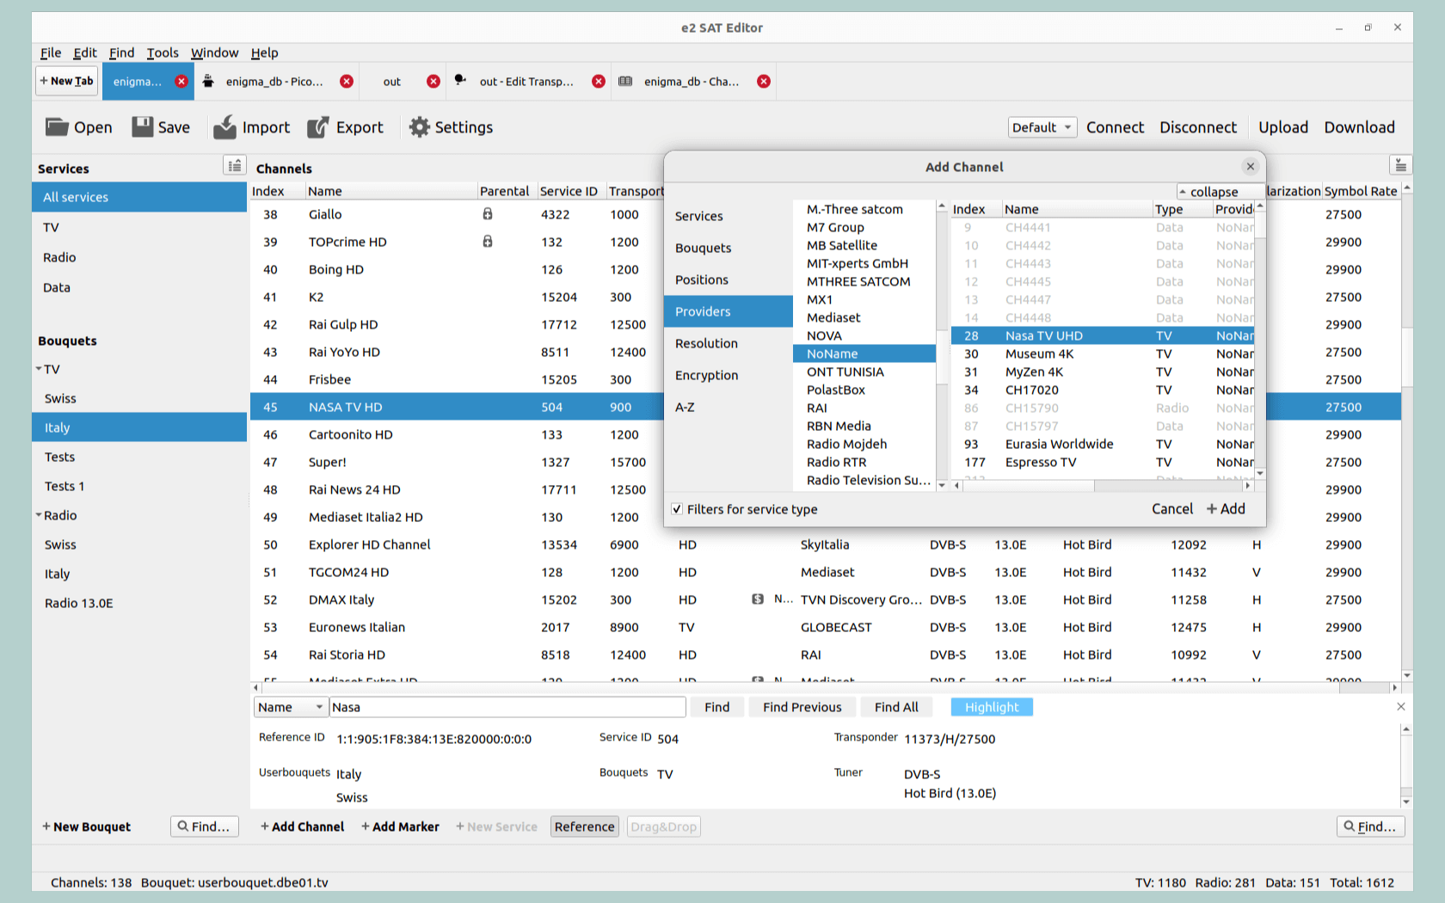Enable Highlight mode in the find bar
The height and width of the screenshot is (903, 1445).
991,707
